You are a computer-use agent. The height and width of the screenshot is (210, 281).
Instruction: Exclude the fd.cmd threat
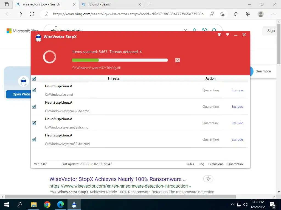[237, 107]
